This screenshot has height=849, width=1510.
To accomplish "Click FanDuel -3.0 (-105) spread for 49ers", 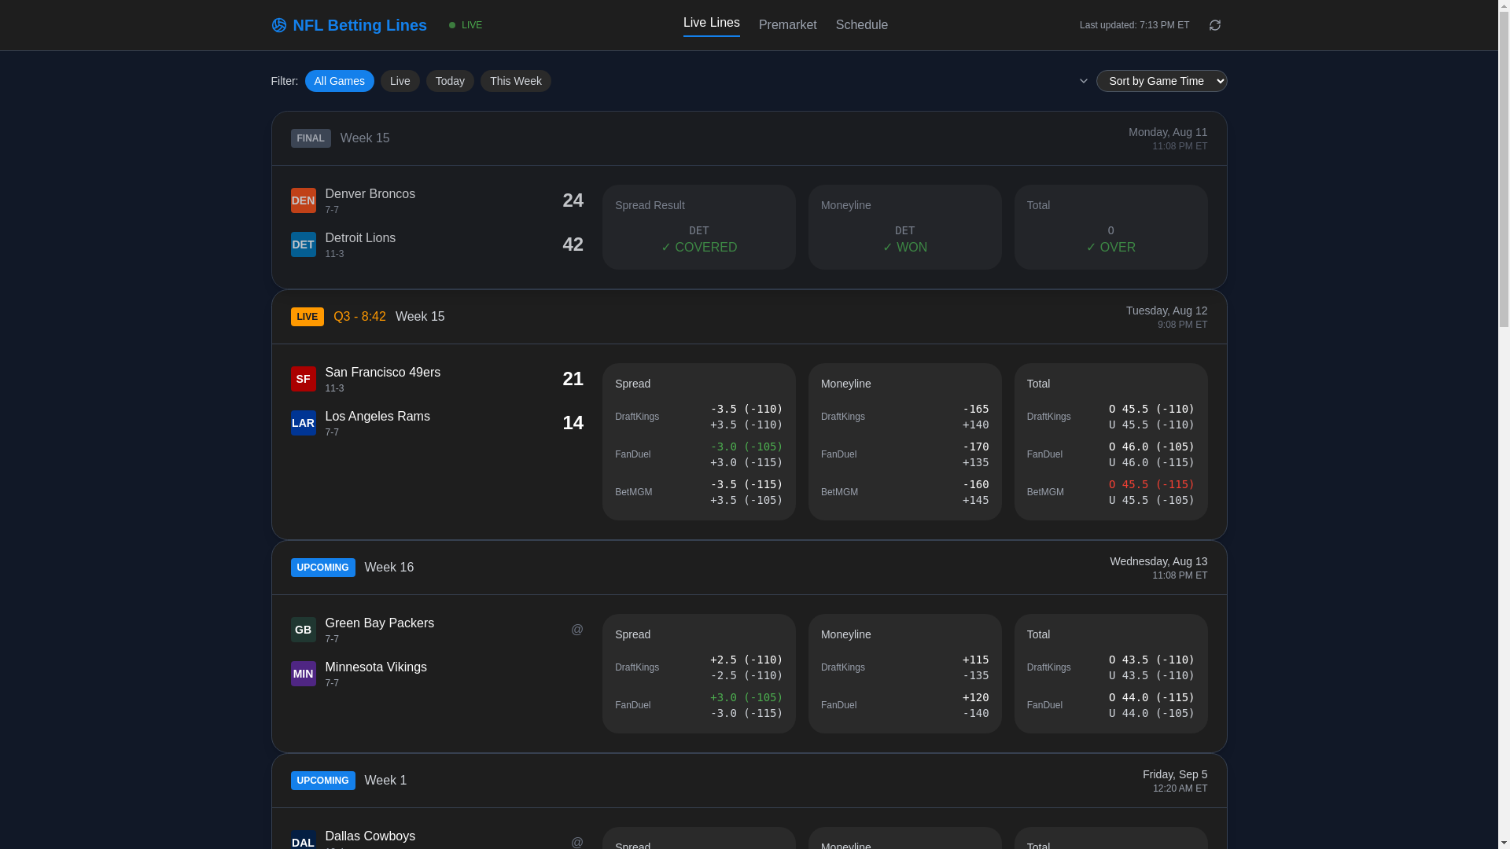I will tap(746, 447).
